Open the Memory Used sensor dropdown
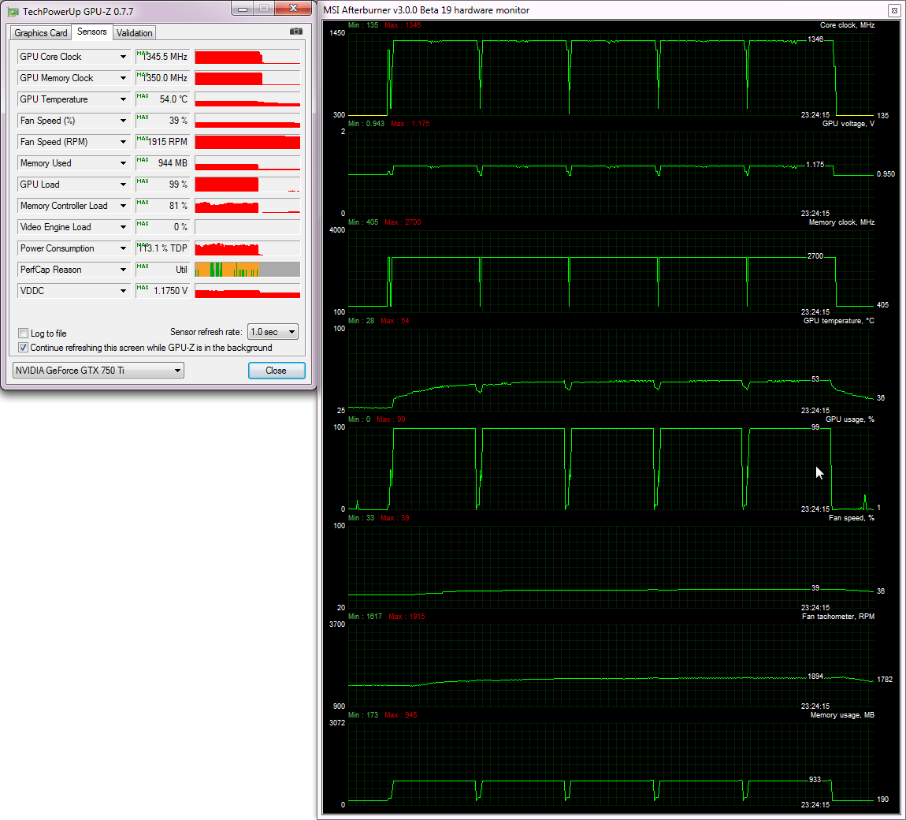 tap(123, 164)
